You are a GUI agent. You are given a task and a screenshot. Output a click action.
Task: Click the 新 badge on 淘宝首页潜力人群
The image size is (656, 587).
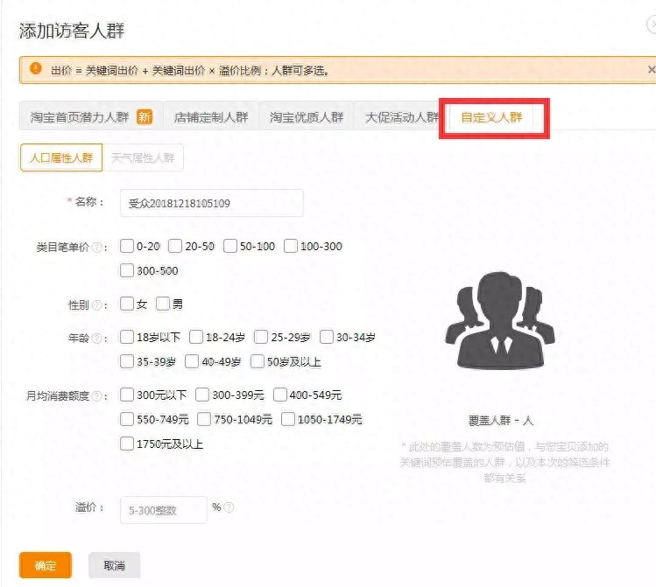tap(145, 117)
